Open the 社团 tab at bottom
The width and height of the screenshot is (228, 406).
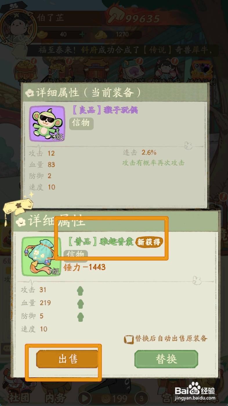[x=20, y=397]
